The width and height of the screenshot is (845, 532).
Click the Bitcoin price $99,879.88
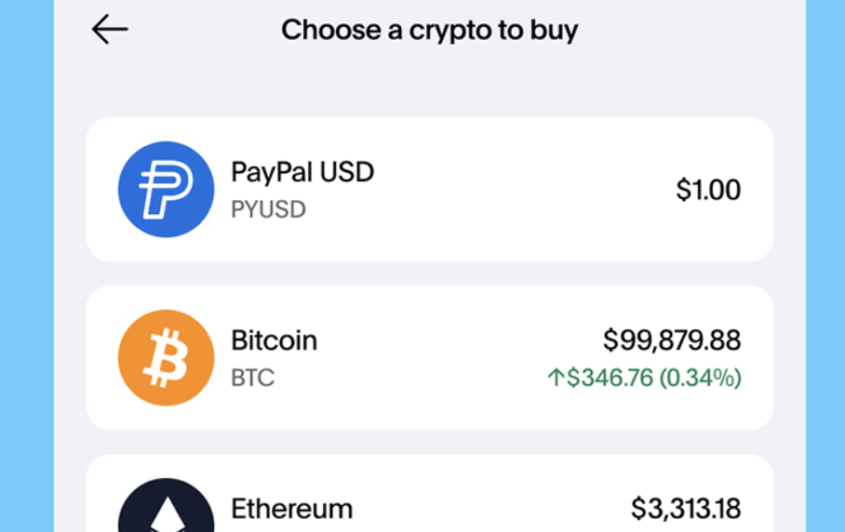point(672,340)
